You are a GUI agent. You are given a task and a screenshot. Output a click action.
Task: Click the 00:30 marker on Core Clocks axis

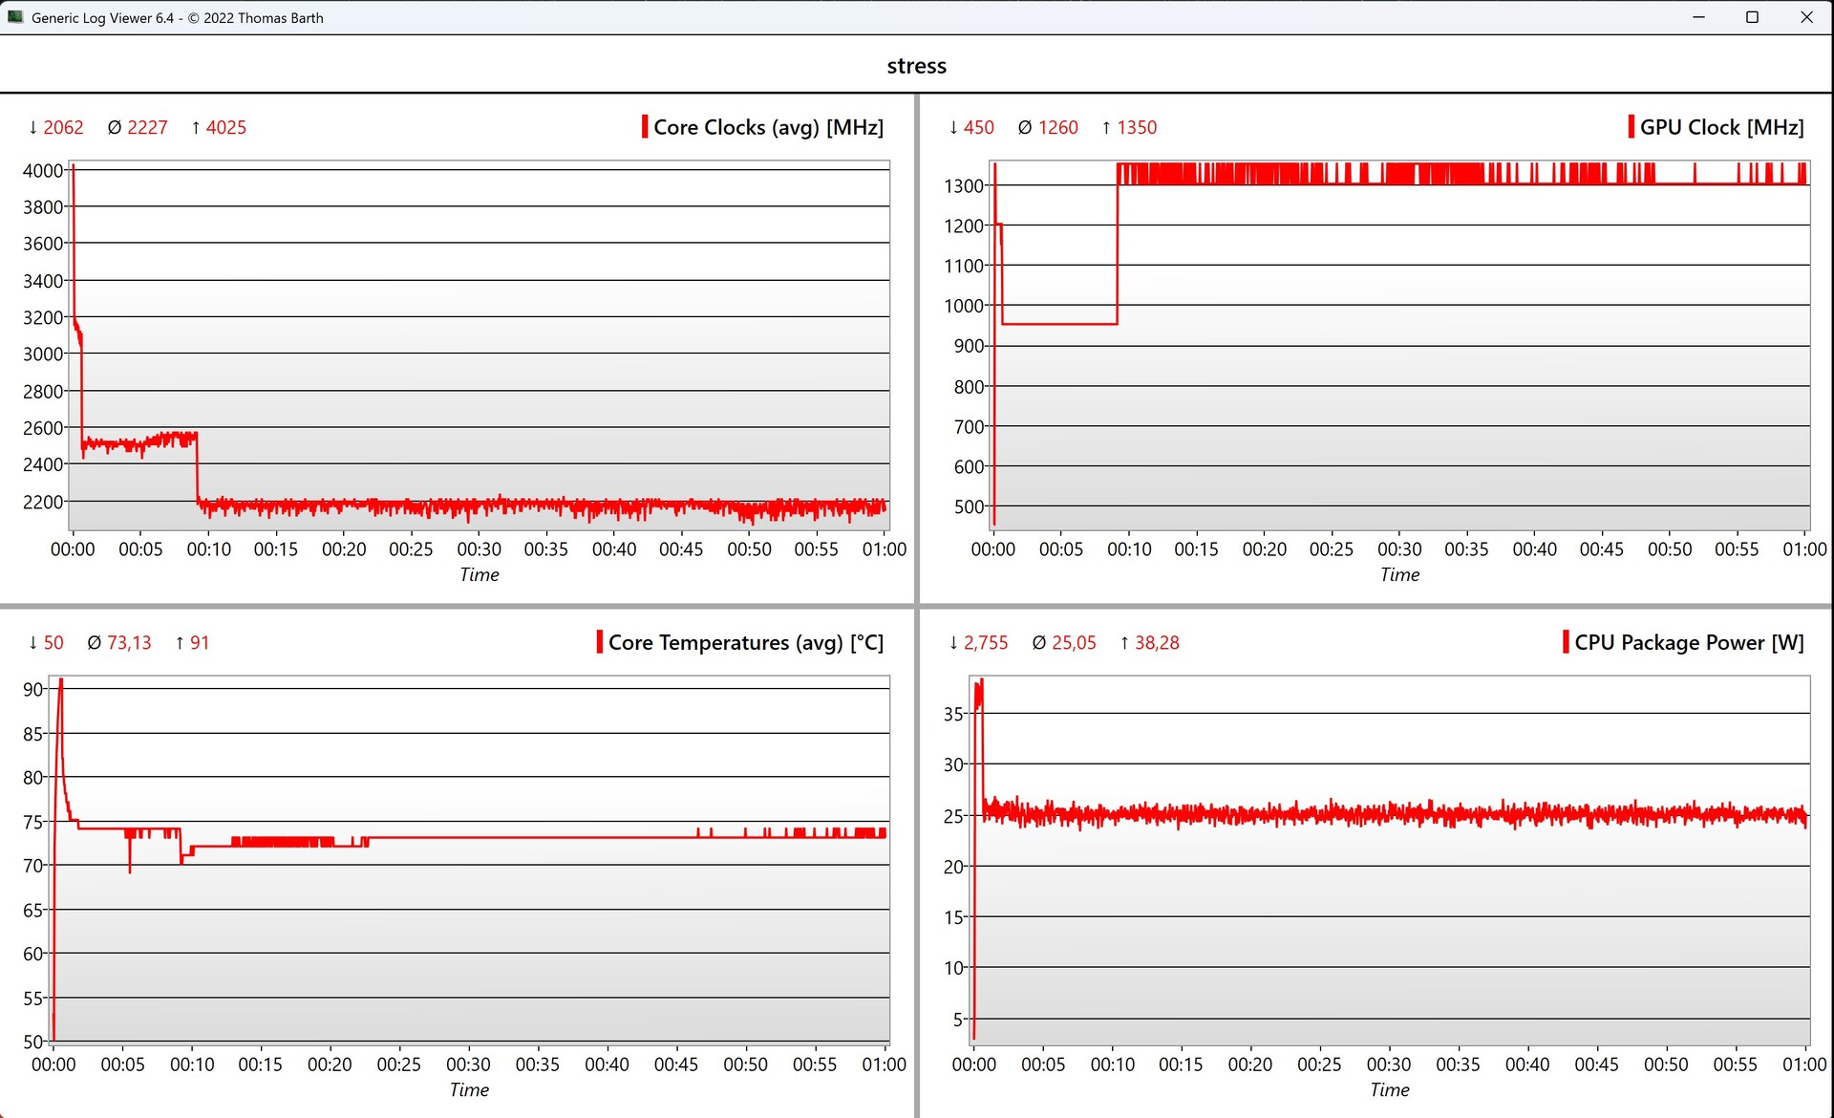pos(479,549)
